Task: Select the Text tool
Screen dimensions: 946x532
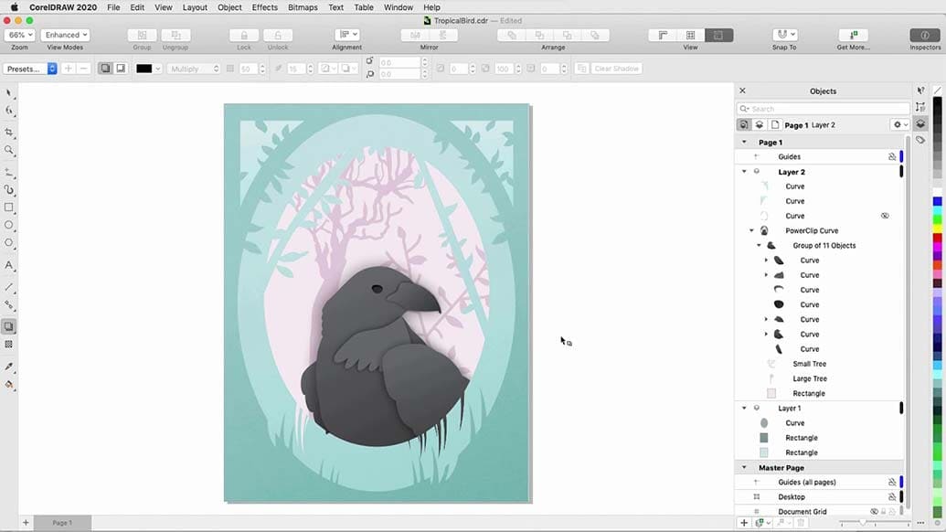Action: 9,265
